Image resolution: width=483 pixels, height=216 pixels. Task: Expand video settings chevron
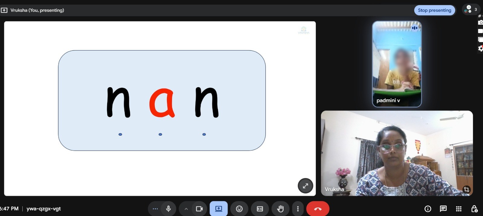(186, 209)
